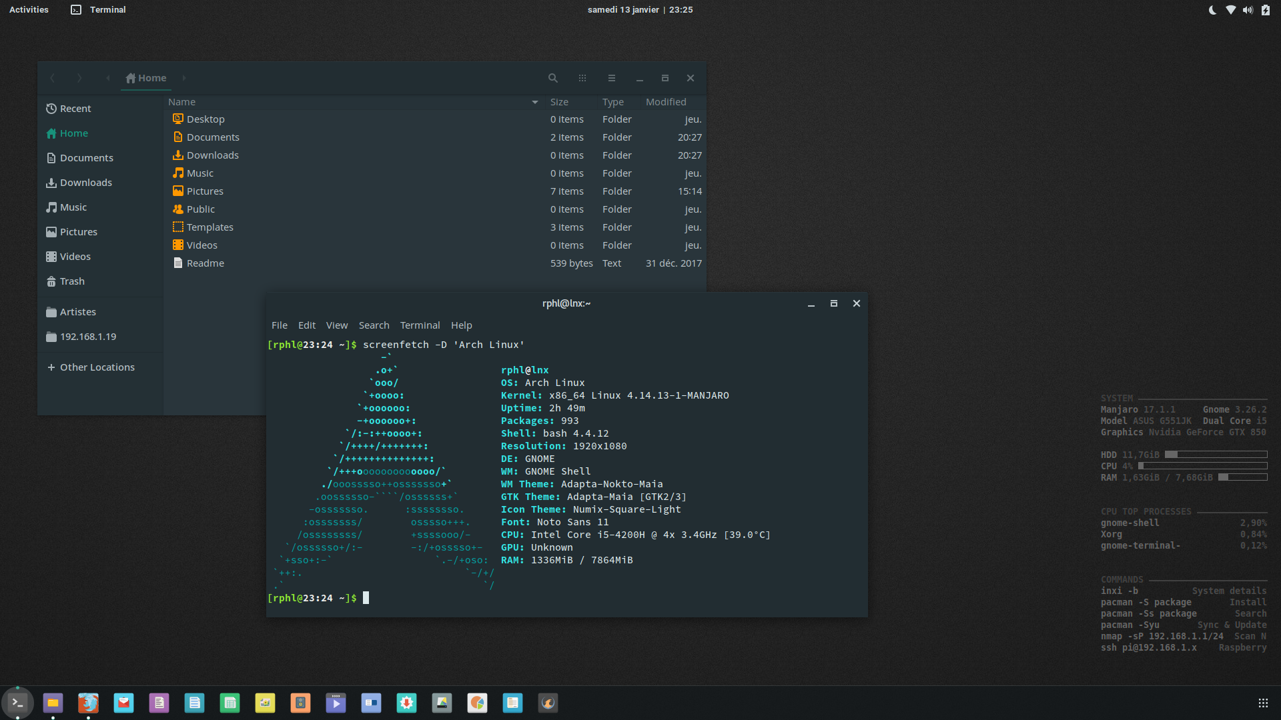This screenshot has height=720, width=1281.
Task: Toggle grid view in file manager
Action: click(x=582, y=78)
